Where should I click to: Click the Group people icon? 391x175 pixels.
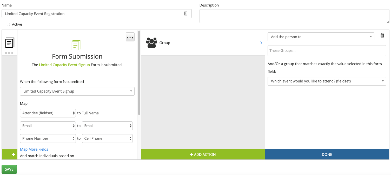click(x=152, y=42)
